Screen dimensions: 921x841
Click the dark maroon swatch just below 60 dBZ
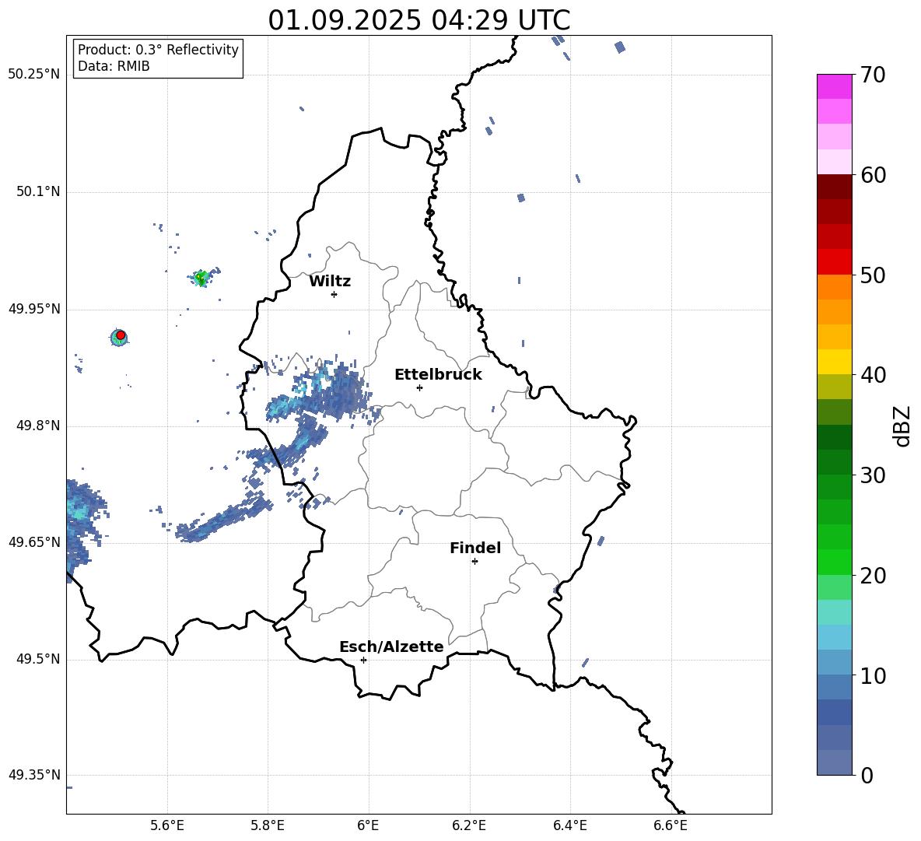click(834, 187)
